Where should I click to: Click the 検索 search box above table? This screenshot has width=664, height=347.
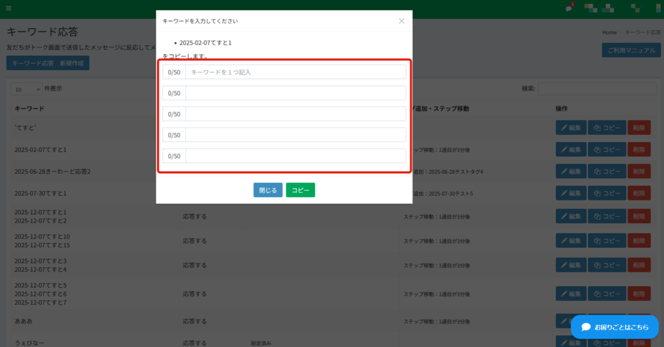click(x=596, y=89)
